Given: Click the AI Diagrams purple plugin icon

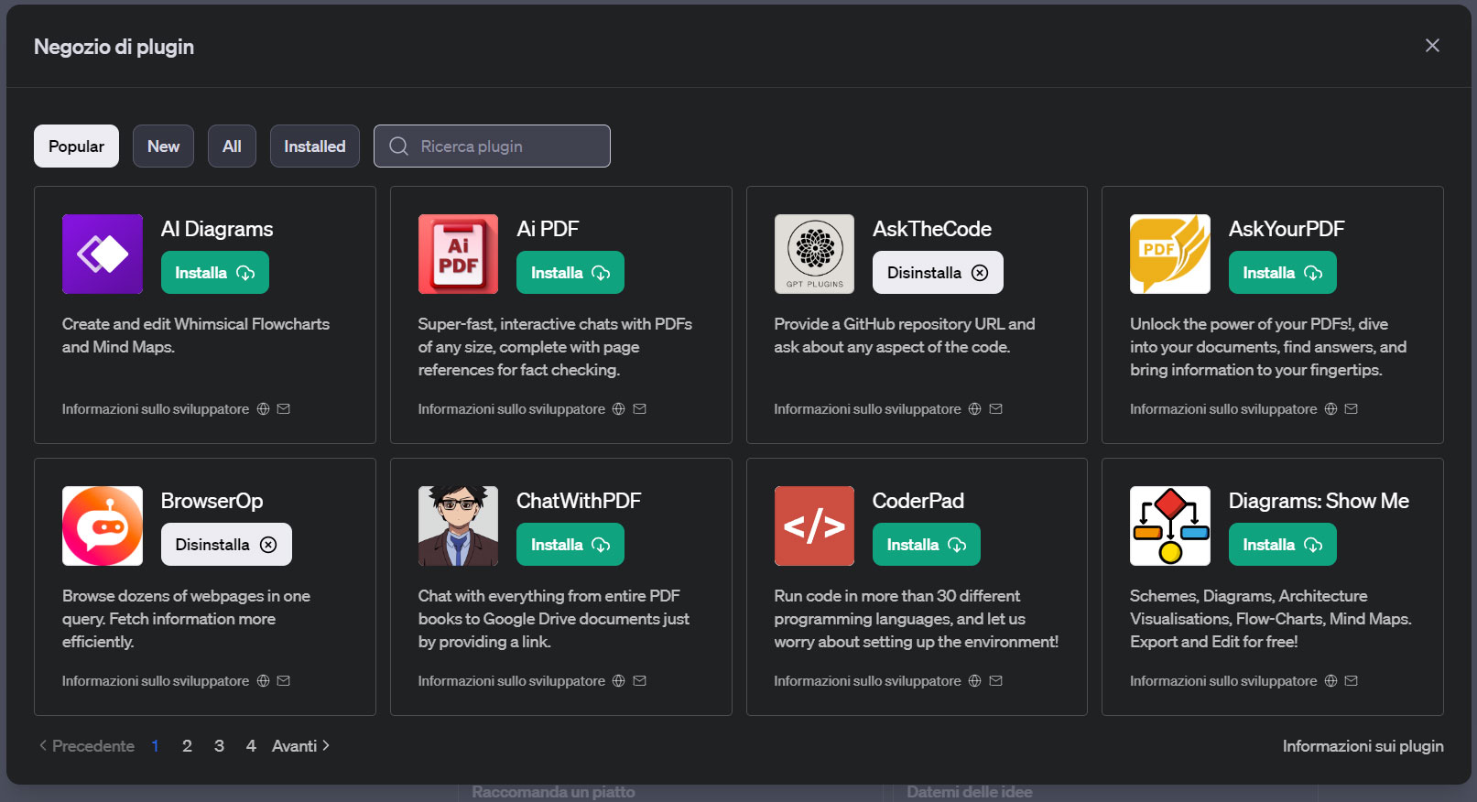Looking at the screenshot, I should click(x=102, y=254).
